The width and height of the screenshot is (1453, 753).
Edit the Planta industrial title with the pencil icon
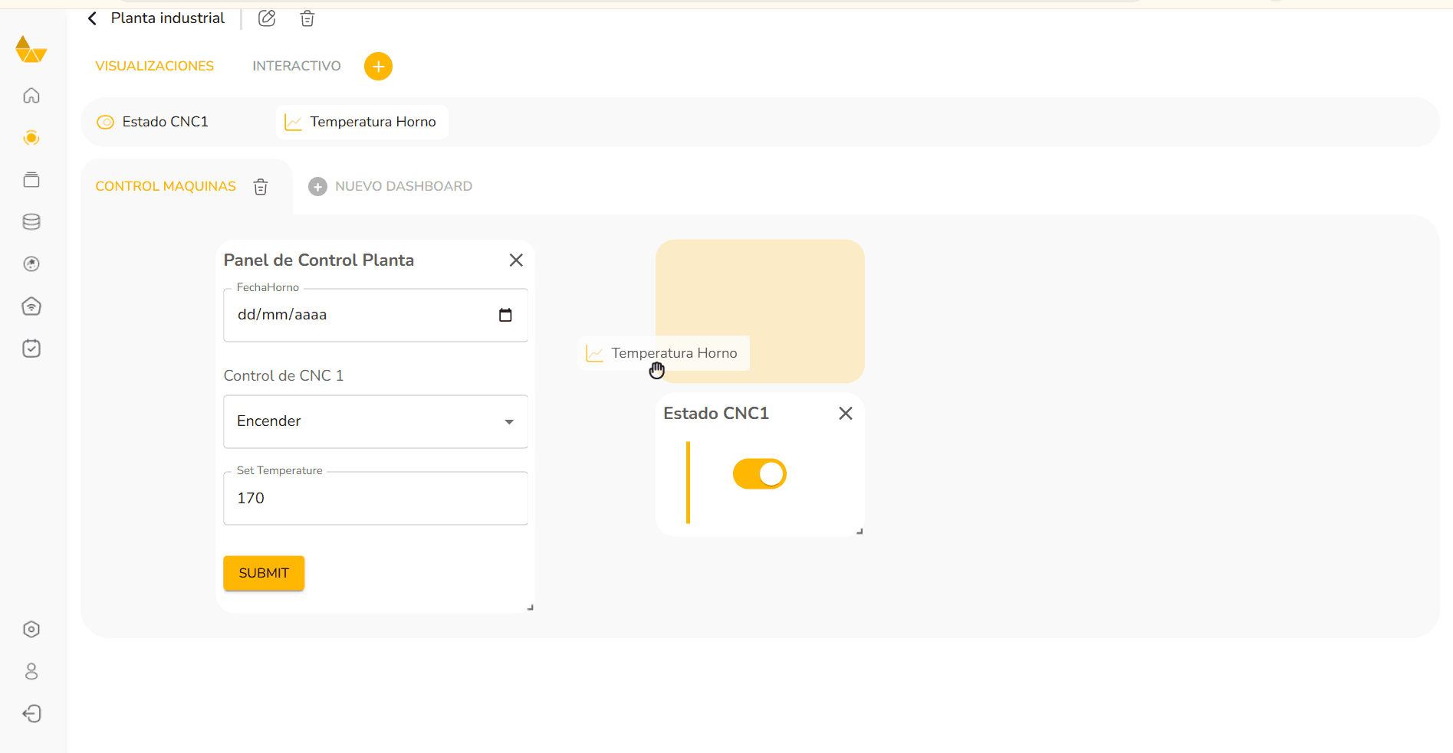[x=266, y=18]
